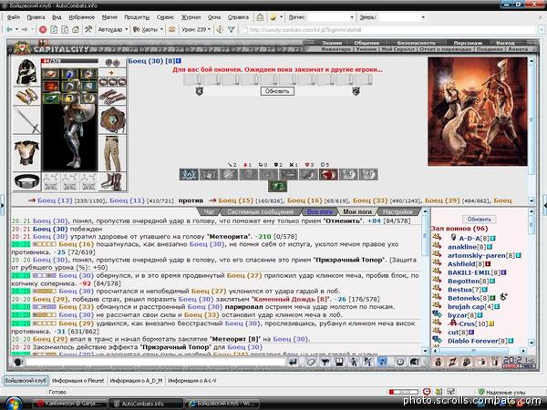Select the green skill icon below skill row
The image size is (547, 410).
pos(277,186)
